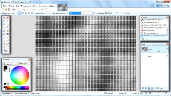Open the Инструмент tool chooser dropdown
The width and height of the screenshot is (171, 96).
click(x=14, y=13)
